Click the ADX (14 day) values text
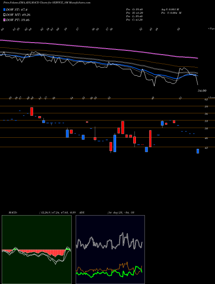Image resolution: width=215 pixels, height=284 pixels. point(121,213)
